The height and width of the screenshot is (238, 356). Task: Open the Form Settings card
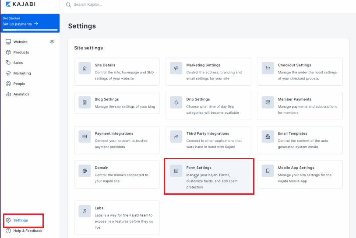click(x=208, y=176)
